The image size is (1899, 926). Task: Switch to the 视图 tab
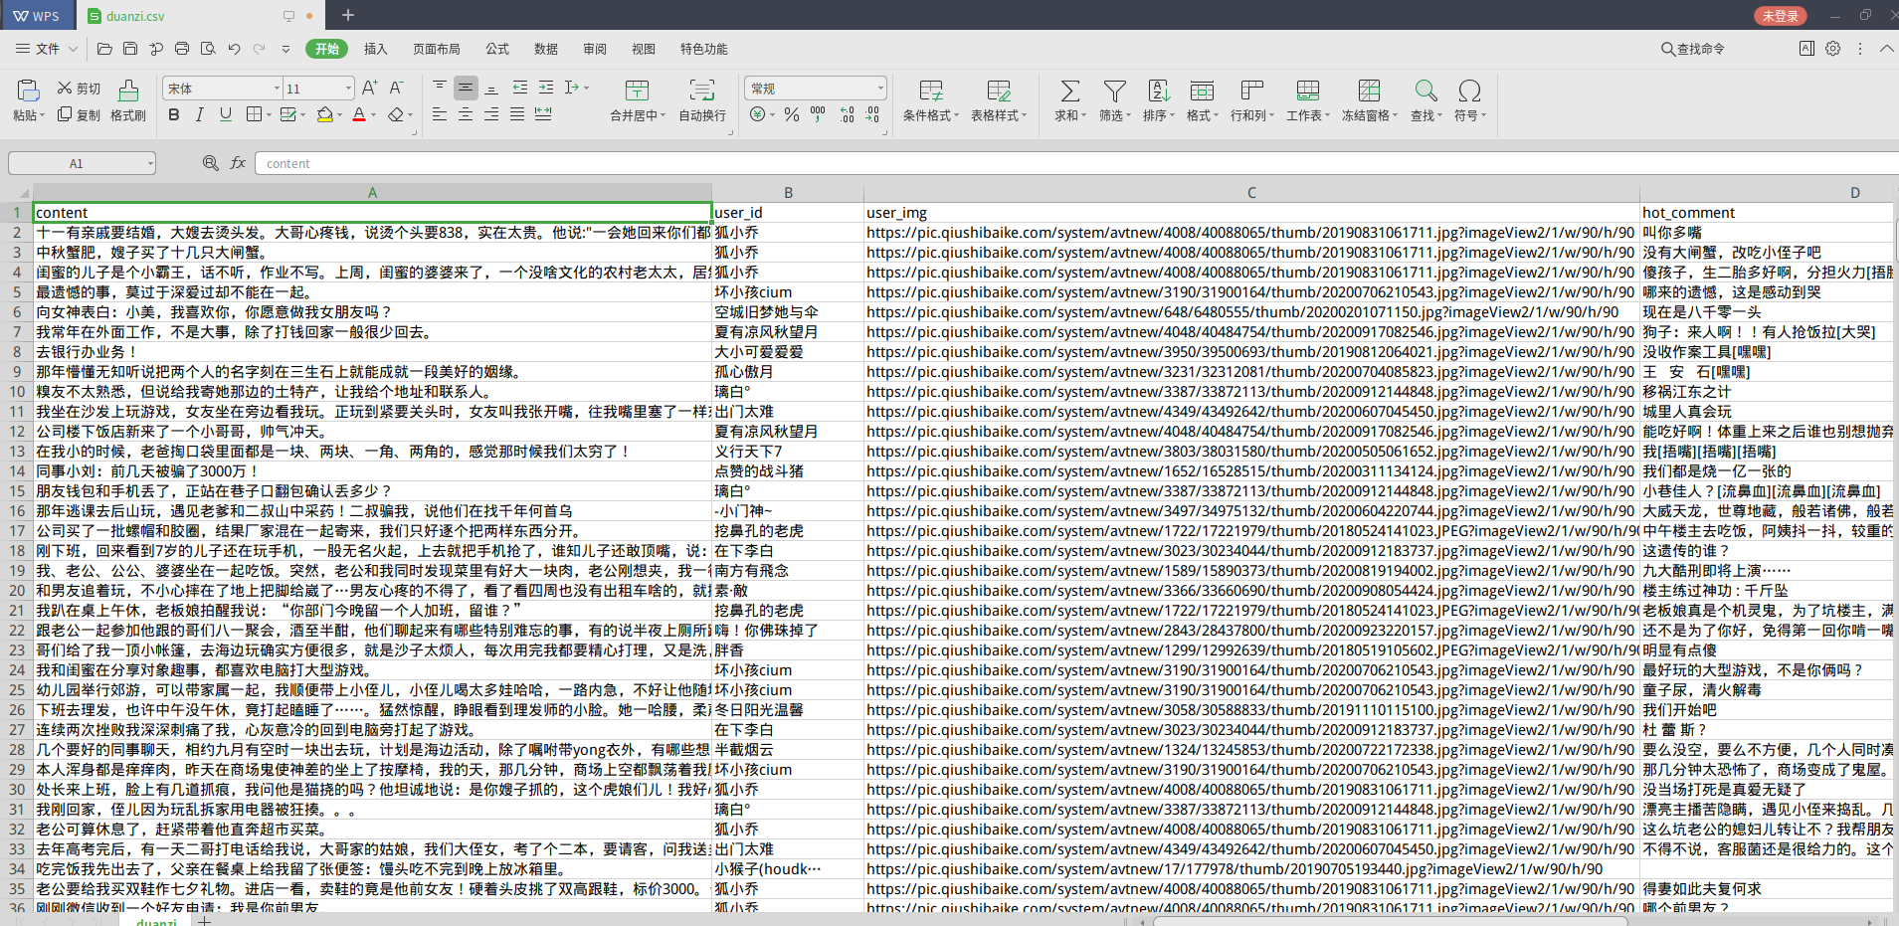click(644, 49)
